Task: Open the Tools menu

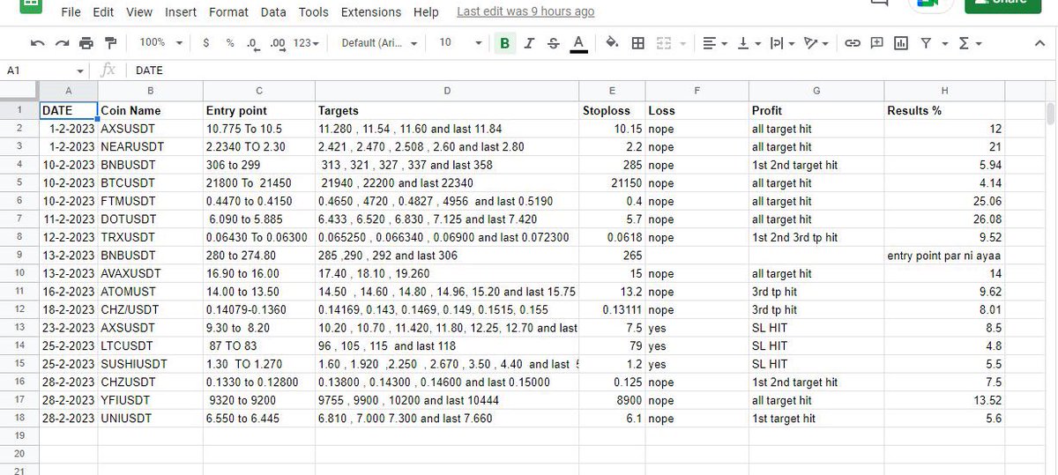Action: click(313, 12)
